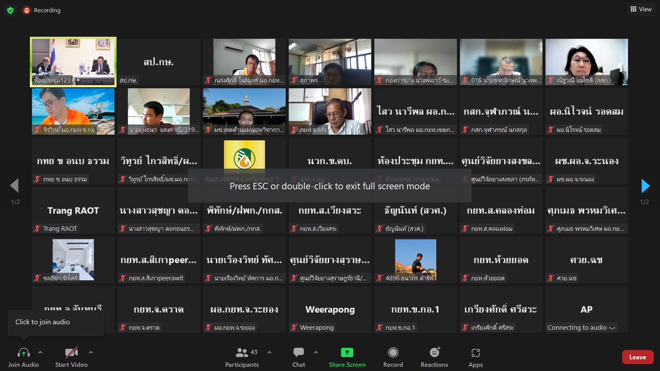Image resolution: width=660 pixels, height=371 pixels.
Task: Click the red Leave button
Action: (638, 357)
